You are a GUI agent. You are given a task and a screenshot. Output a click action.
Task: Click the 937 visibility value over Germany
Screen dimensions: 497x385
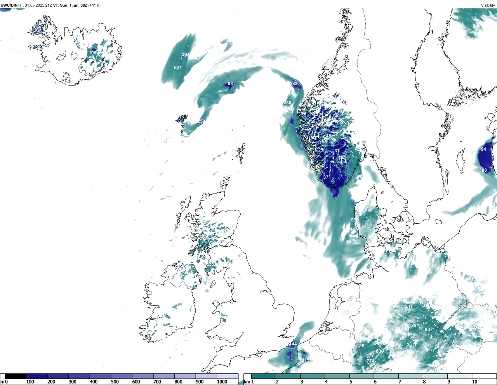(429, 329)
